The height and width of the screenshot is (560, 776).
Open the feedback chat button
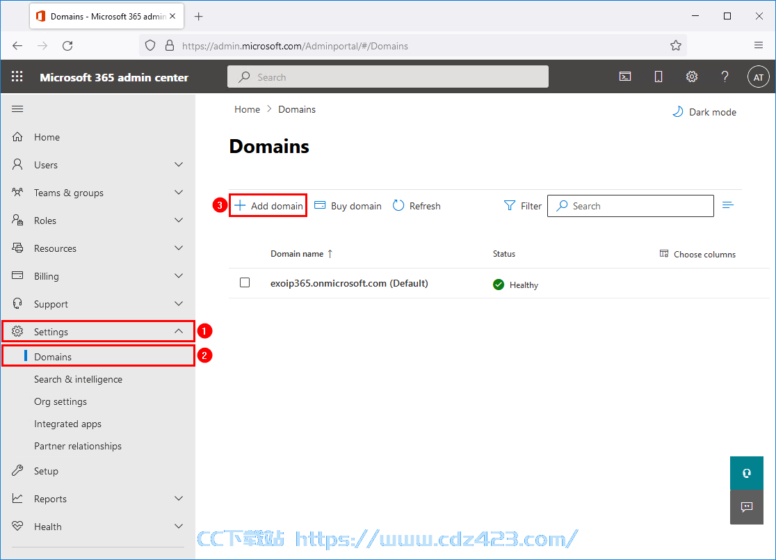point(746,506)
